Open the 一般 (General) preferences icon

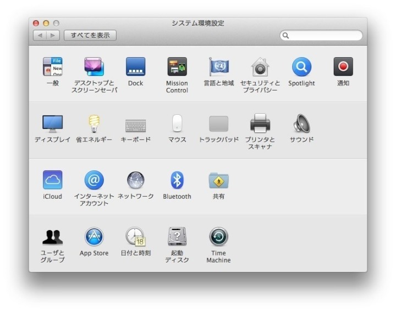click(53, 66)
